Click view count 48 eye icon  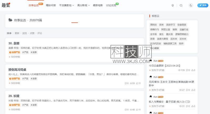131,110
